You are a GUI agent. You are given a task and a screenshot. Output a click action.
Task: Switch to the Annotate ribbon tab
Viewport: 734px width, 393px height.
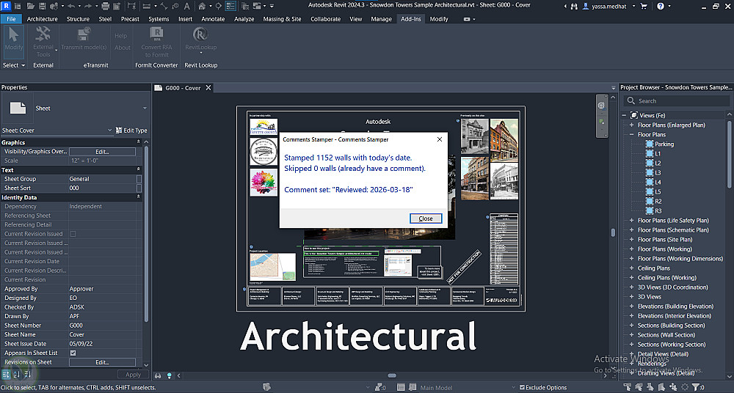(213, 19)
